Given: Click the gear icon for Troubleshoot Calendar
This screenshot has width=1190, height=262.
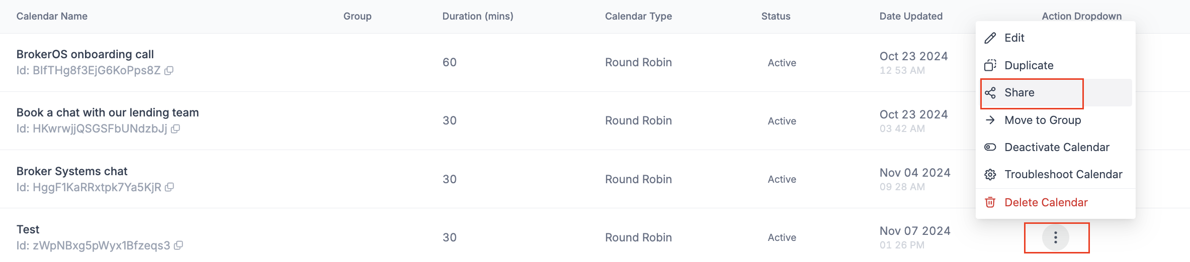Looking at the screenshot, I should click(990, 175).
